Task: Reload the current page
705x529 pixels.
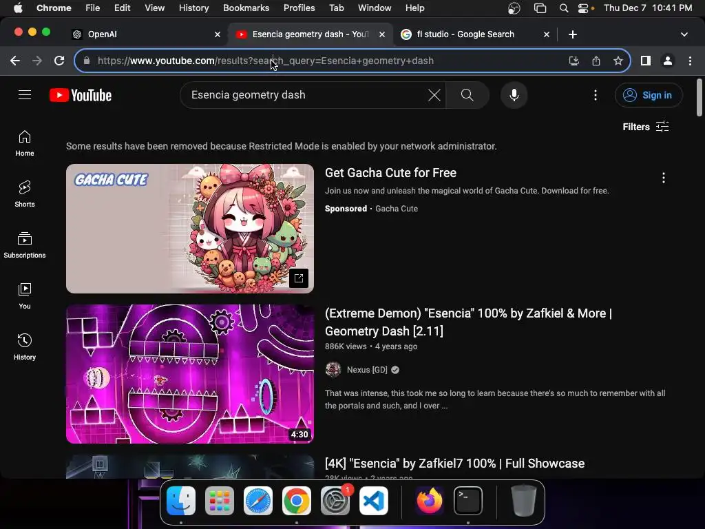Action: pyautogui.click(x=59, y=61)
